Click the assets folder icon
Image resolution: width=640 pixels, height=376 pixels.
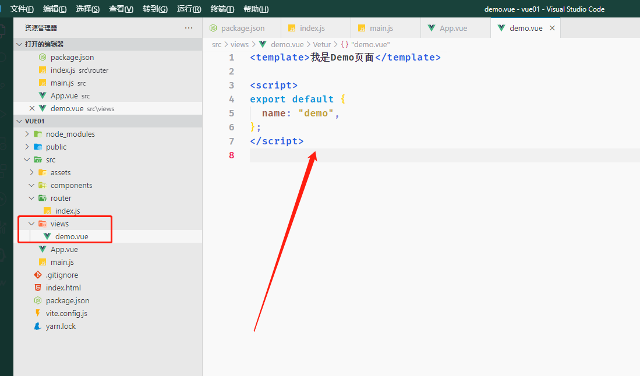43,172
